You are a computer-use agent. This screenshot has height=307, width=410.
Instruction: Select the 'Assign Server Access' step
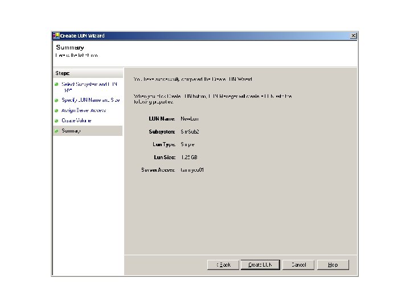point(84,110)
